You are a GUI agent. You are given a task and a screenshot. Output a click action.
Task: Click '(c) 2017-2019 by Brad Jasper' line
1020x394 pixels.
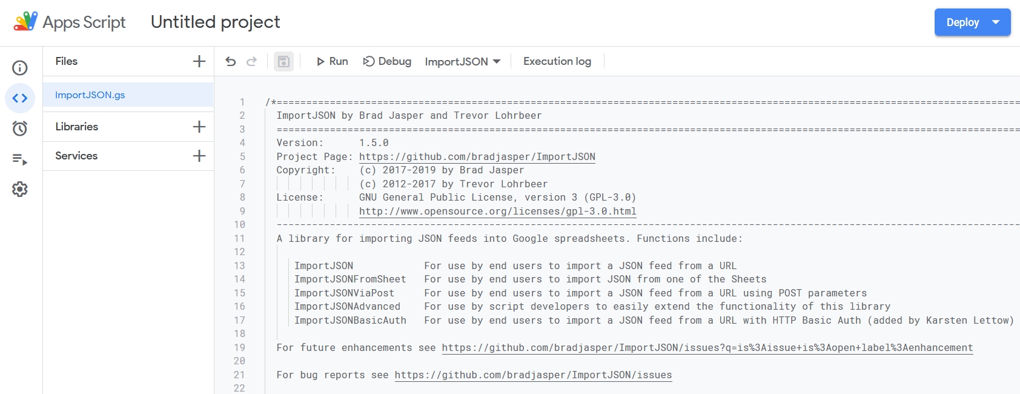[442, 170]
